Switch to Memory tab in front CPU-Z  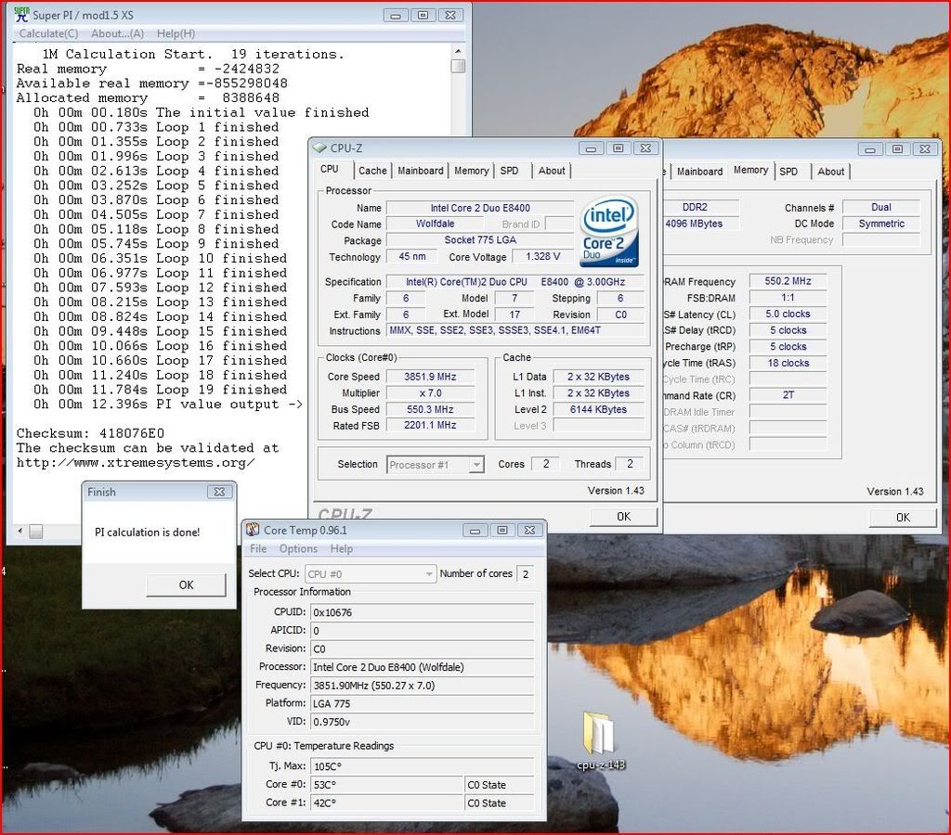point(471,171)
